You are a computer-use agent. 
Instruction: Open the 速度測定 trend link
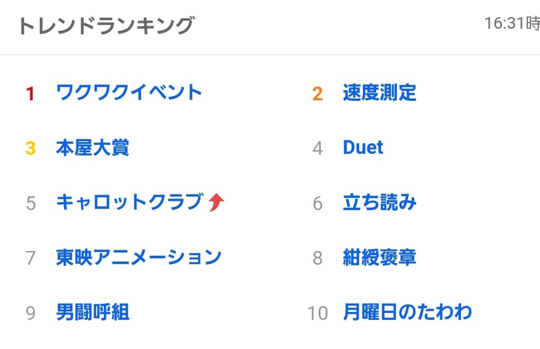(379, 93)
